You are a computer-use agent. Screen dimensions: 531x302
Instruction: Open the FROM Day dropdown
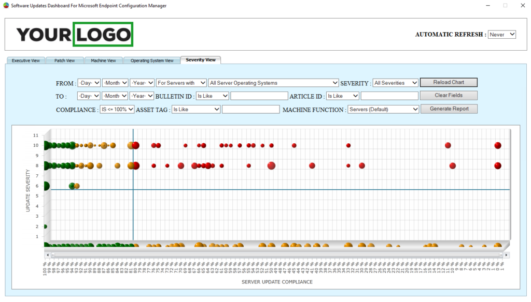click(90, 82)
